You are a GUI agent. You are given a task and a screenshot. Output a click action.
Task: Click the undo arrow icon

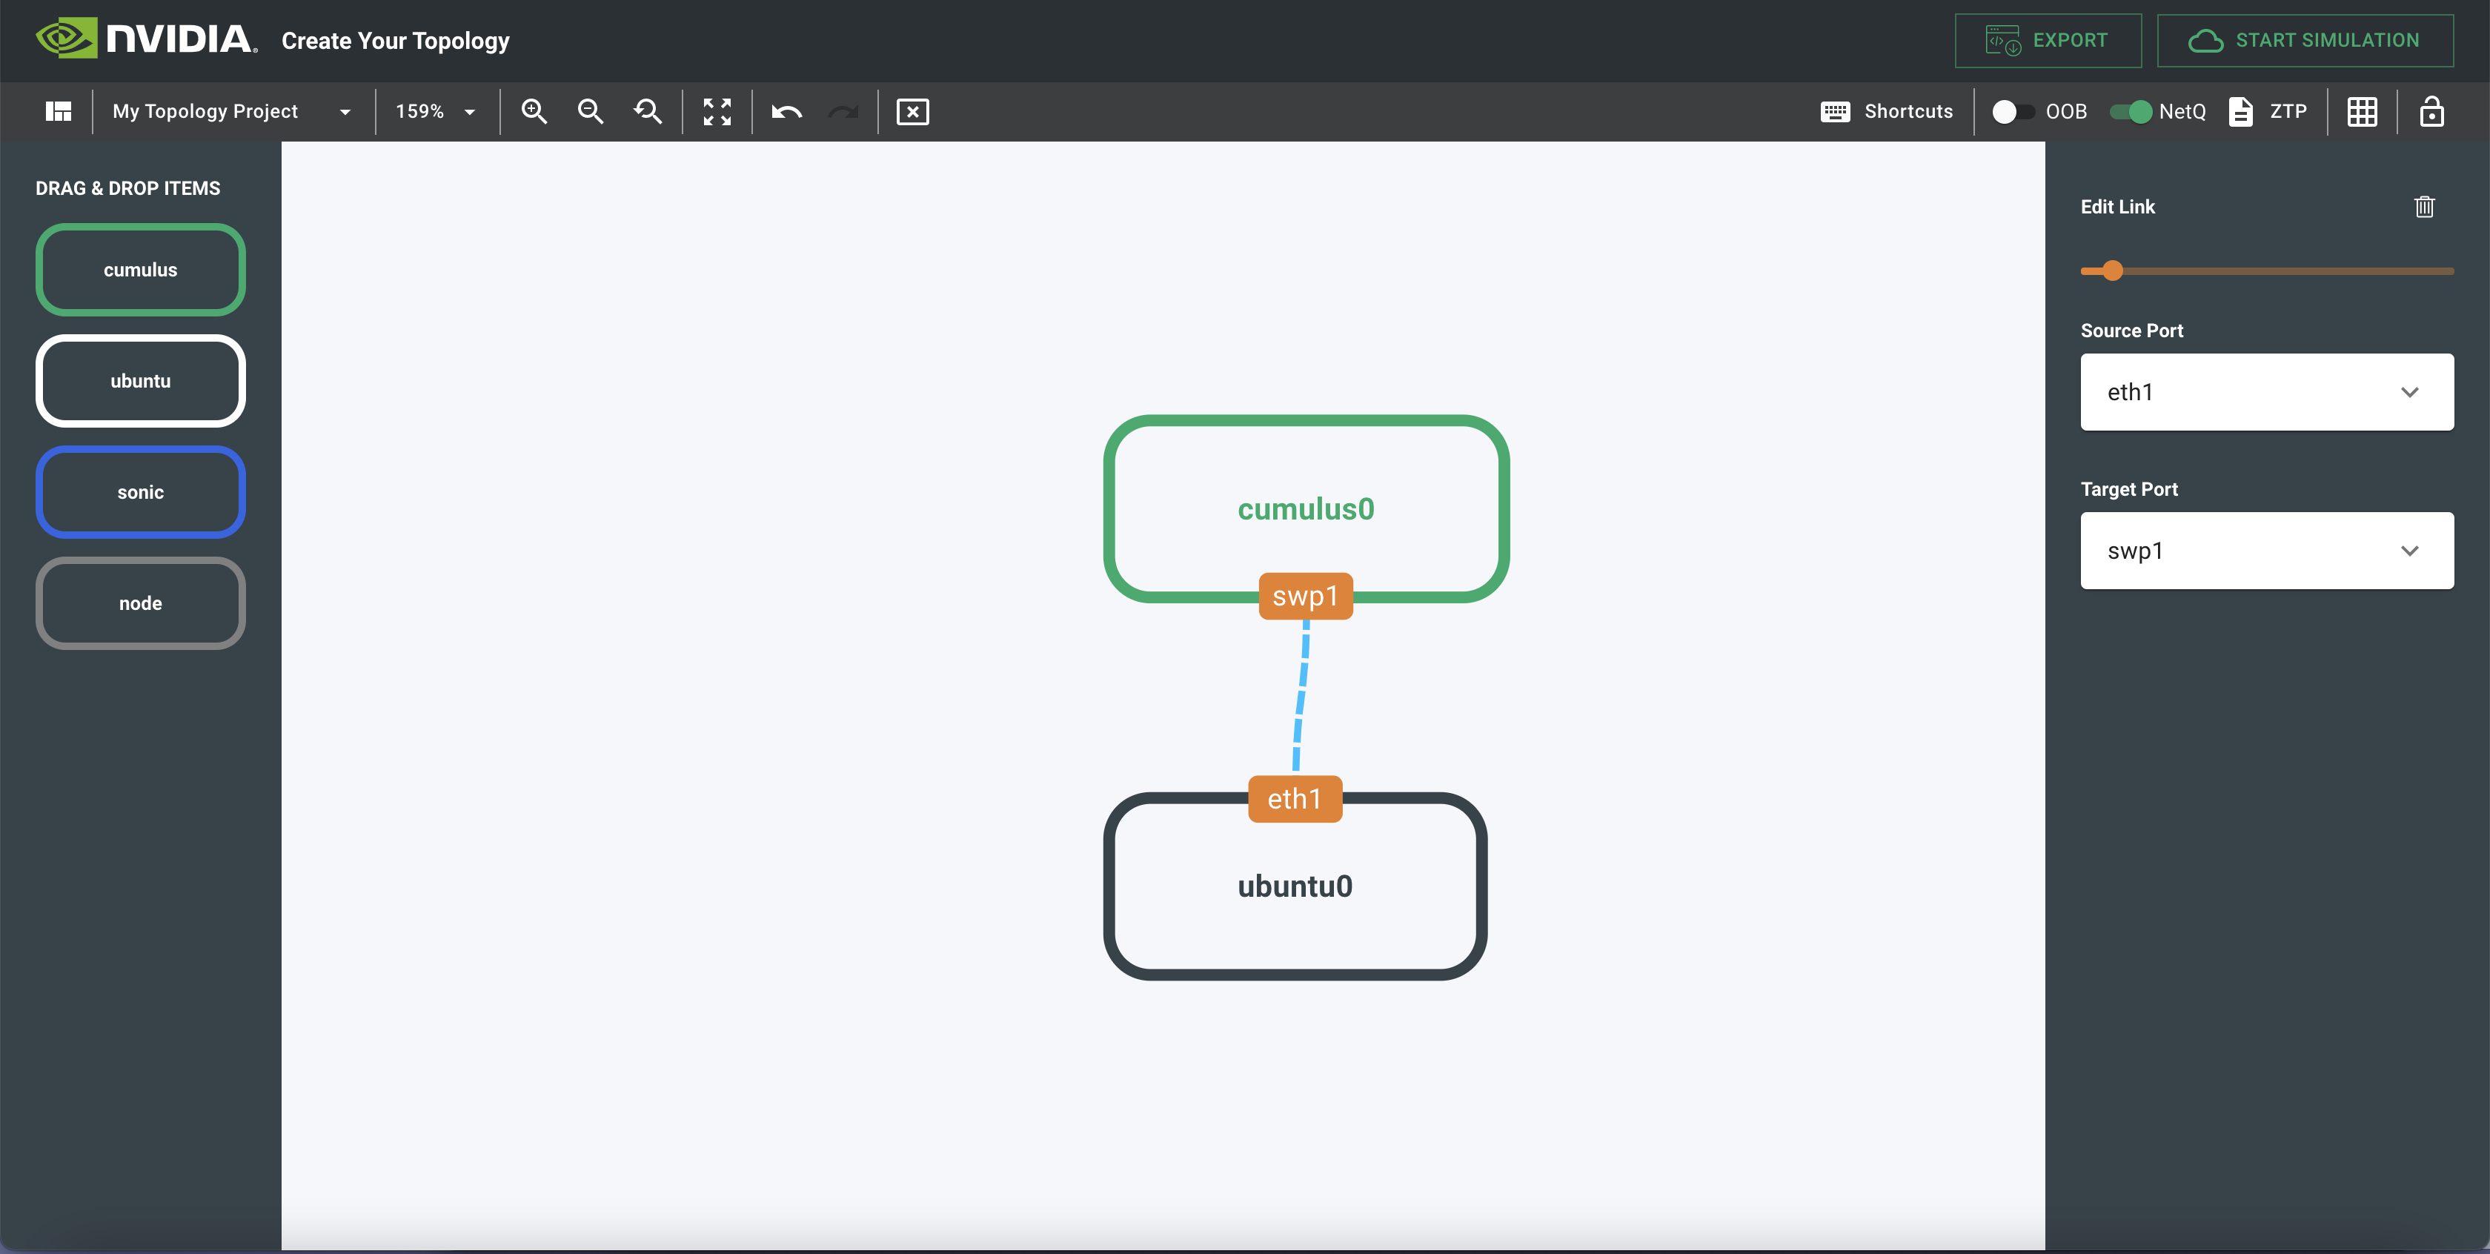(x=787, y=111)
